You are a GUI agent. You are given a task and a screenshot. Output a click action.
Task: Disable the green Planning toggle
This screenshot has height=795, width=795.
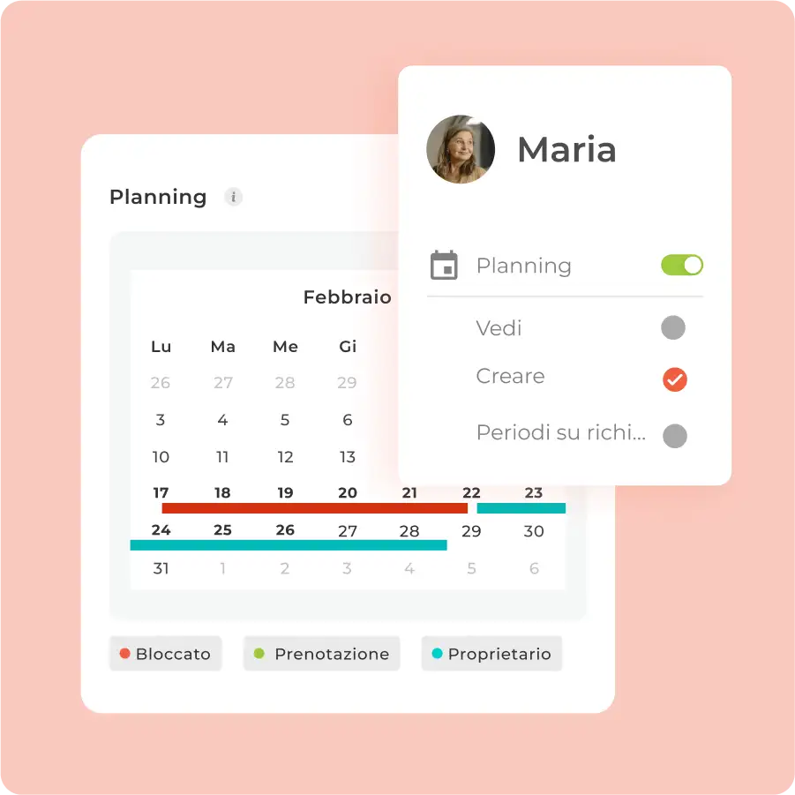coord(681,265)
